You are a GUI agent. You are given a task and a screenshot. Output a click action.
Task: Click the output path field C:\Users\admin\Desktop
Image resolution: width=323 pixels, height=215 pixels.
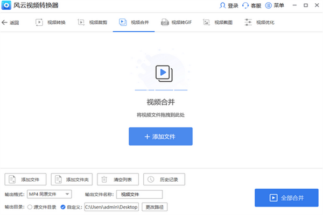coord(111,207)
